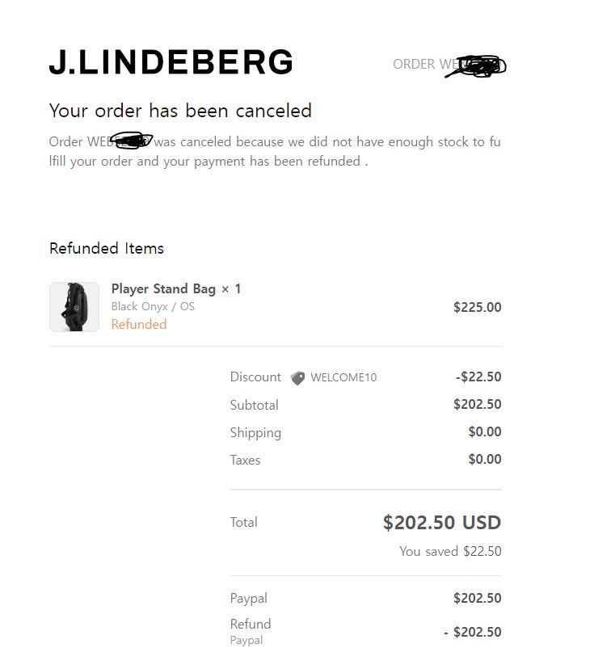Open the Player Stand Bag product thumbnail

coord(74,307)
